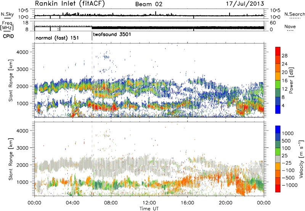This screenshot has width=305, height=211.
Task: Click the '12' label on Power colorbar
Action: click(x=284, y=89)
